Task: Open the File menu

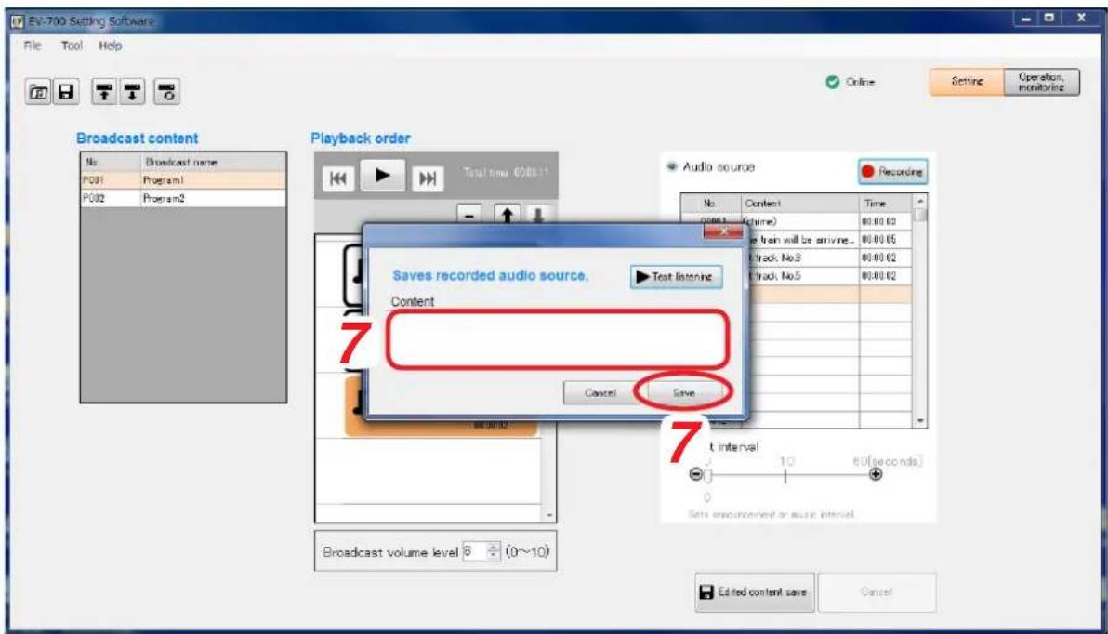Action: [33, 46]
